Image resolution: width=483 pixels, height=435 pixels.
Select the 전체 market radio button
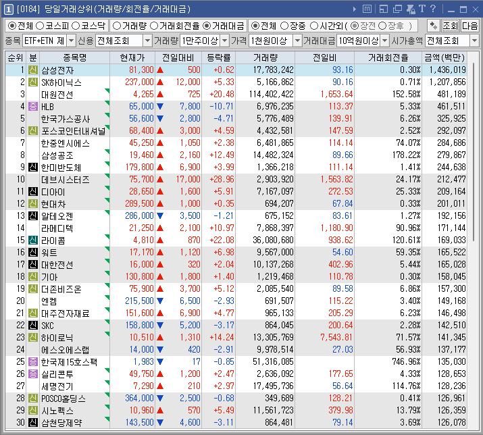(12, 26)
